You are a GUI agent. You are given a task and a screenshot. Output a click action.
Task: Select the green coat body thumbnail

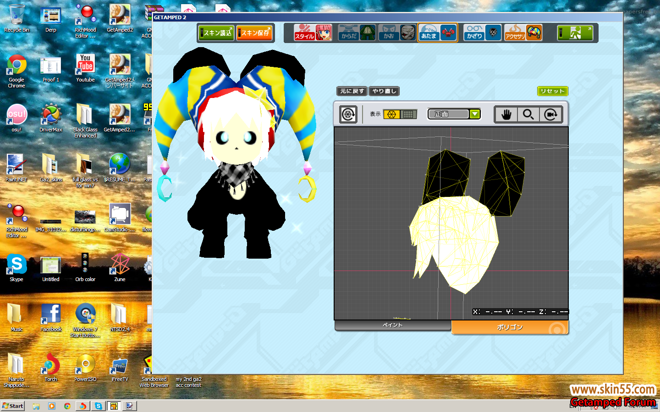point(368,33)
